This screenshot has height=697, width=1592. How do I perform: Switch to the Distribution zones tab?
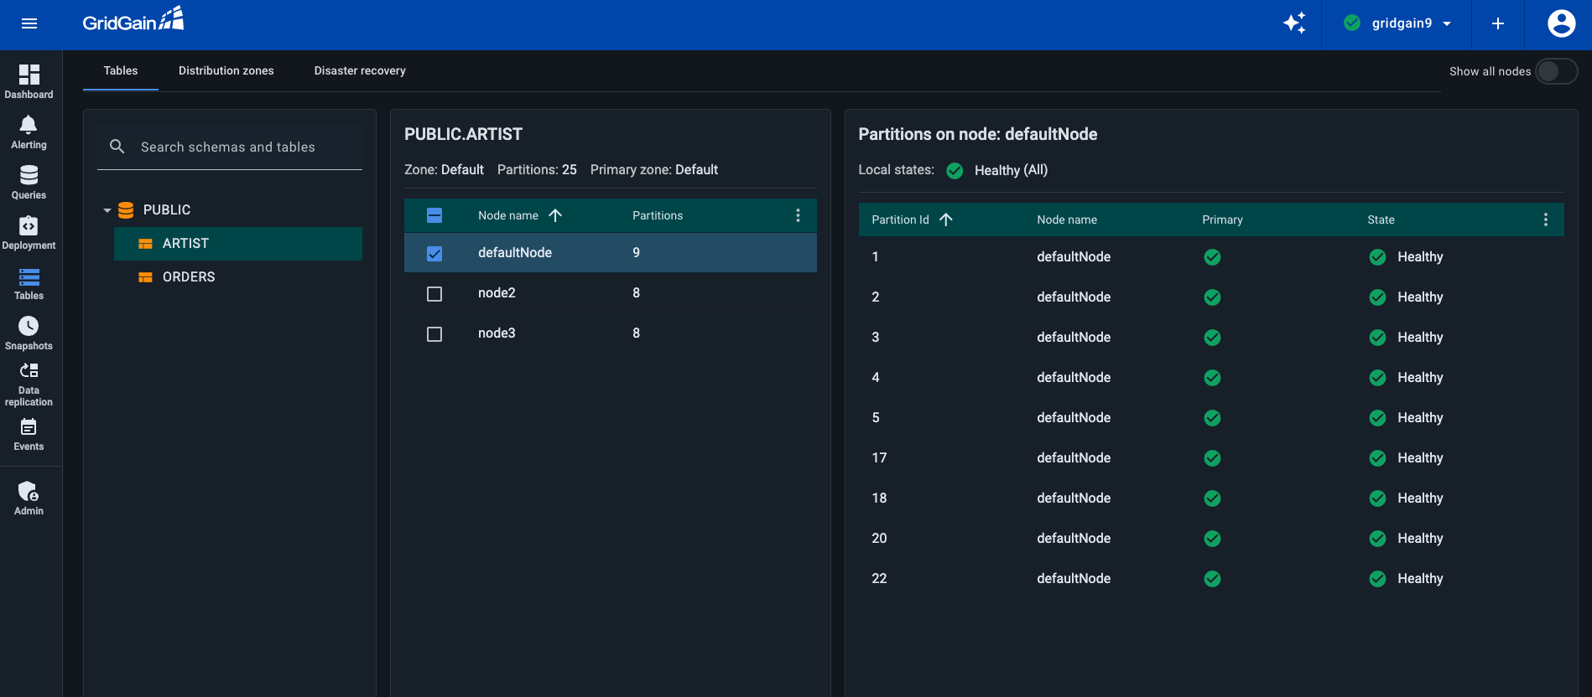(226, 71)
